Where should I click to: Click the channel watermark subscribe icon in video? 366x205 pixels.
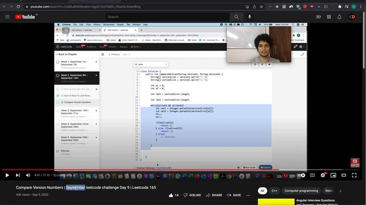pyautogui.click(x=355, y=163)
